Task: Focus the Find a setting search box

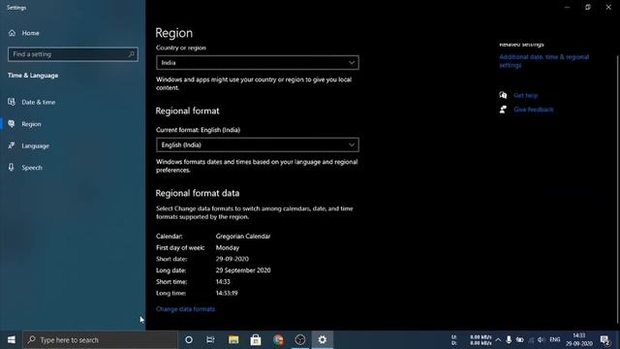Action: (73, 54)
